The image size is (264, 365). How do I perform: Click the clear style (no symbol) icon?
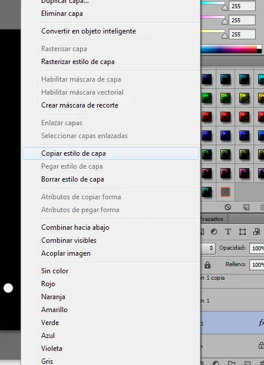[228, 207]
